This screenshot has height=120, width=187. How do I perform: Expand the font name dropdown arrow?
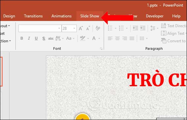(x=59, y=29)
